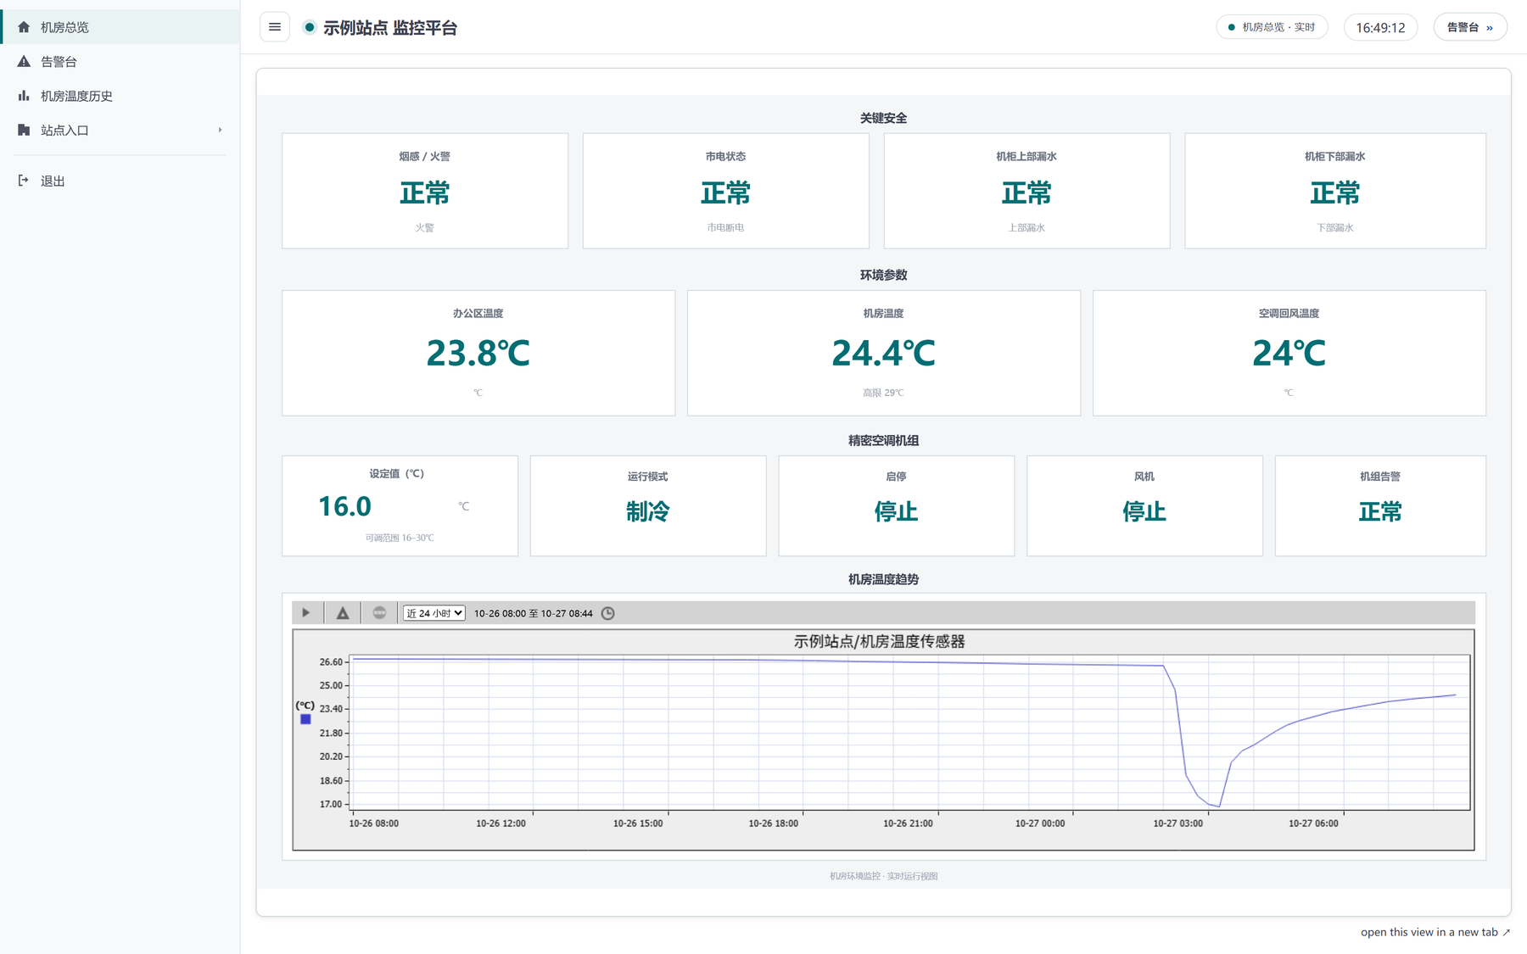Screen dimensions: 1527x954
Task: Expand the 站点入口 submenu arrow
Action: pyautogui.click(x=220, y=130)
